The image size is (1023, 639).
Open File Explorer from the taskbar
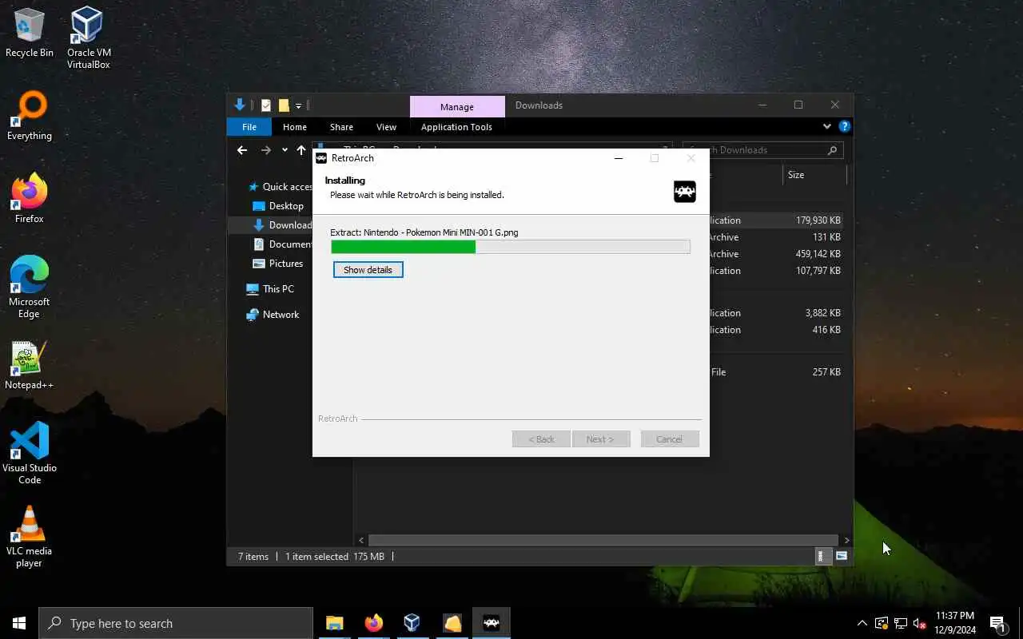(x=335, y=623)
